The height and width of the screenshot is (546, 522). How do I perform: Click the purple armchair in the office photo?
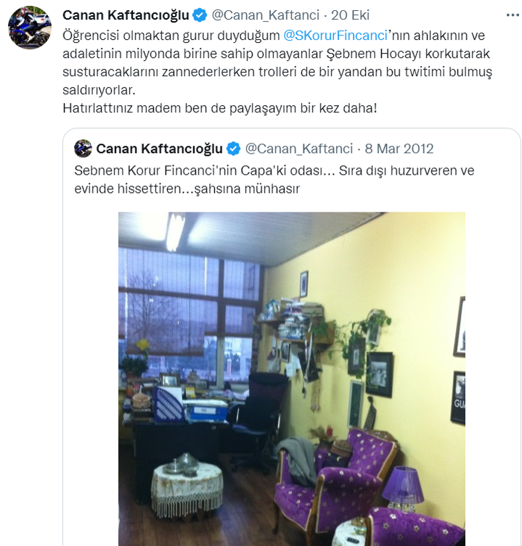334,486
